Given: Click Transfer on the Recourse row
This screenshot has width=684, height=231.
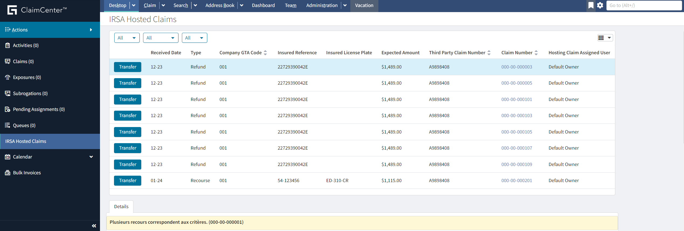Looking at the screenshot, I should [x=127, y=181].
